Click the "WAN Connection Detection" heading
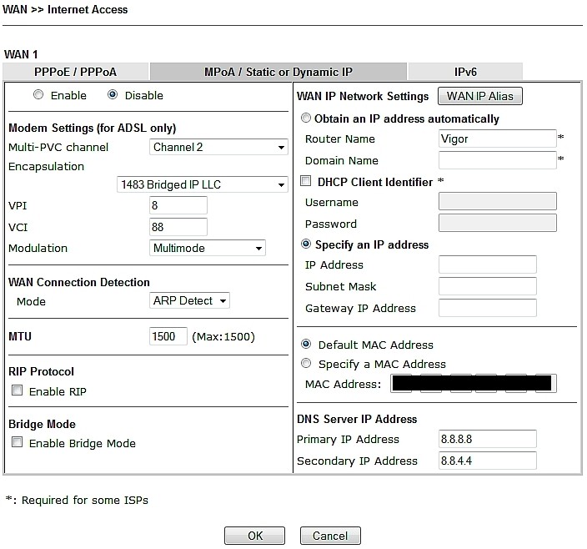 tap(79, 282)
